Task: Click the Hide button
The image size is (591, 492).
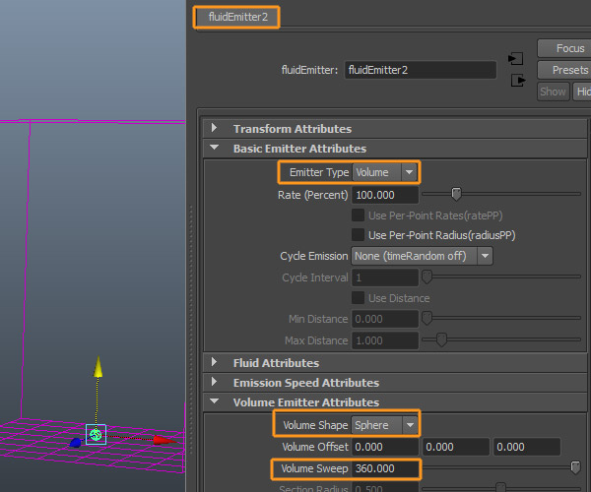Action: 582,92
